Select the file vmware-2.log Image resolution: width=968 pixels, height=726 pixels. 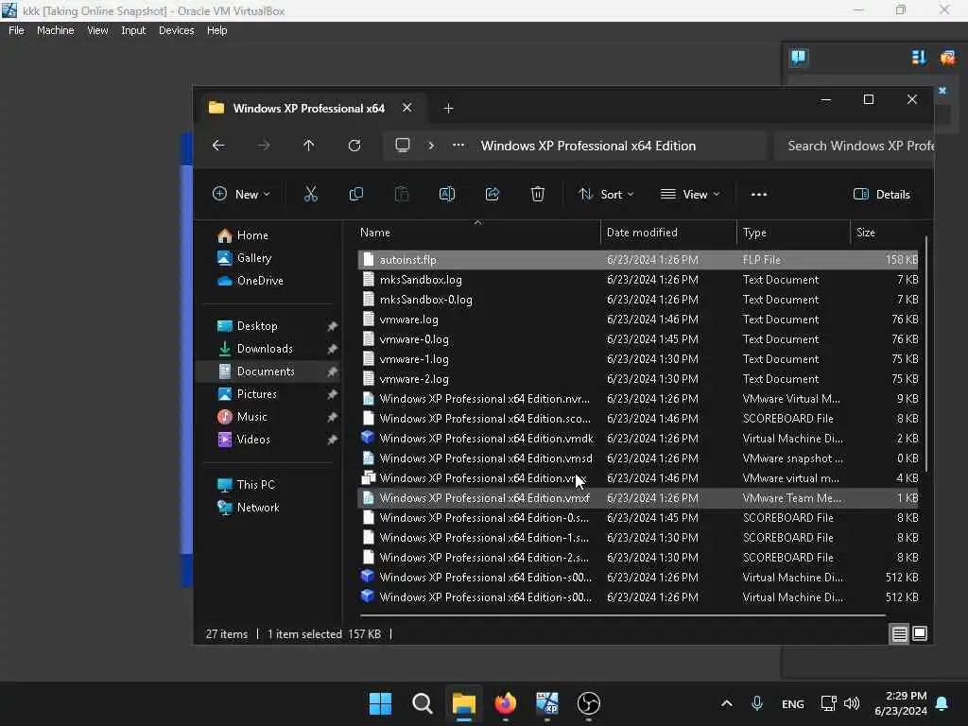coord(638,379)
